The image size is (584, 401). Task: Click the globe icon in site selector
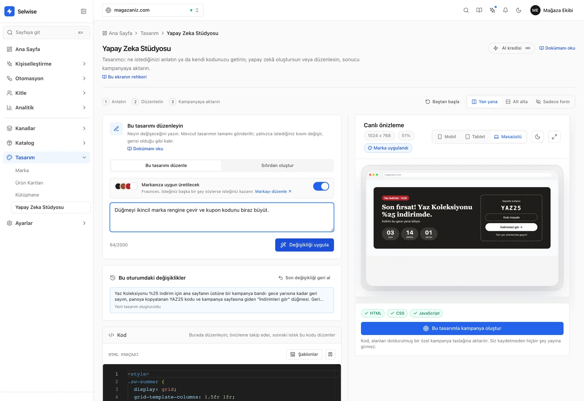(108, 10)
